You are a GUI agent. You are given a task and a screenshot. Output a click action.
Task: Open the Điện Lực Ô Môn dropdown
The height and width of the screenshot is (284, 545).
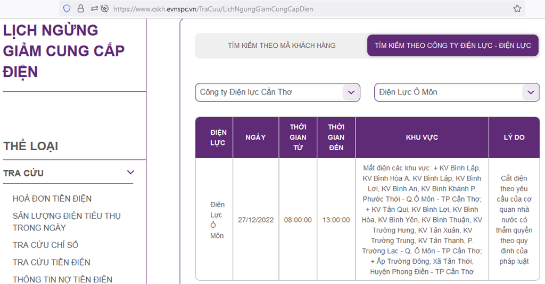457,92
